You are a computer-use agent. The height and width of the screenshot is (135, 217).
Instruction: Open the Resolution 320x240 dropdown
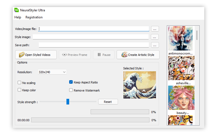click(52, 72)
